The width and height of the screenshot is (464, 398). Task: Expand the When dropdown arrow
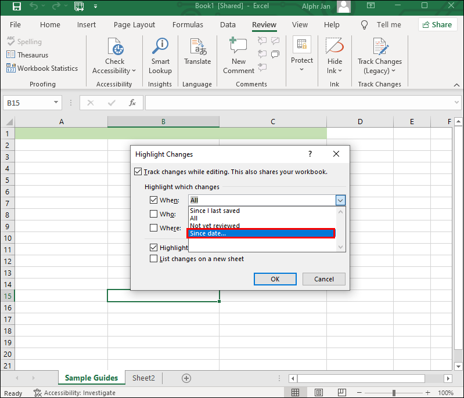(340, 200)
